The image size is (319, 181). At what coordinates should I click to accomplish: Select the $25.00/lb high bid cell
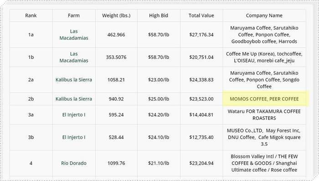159,99
